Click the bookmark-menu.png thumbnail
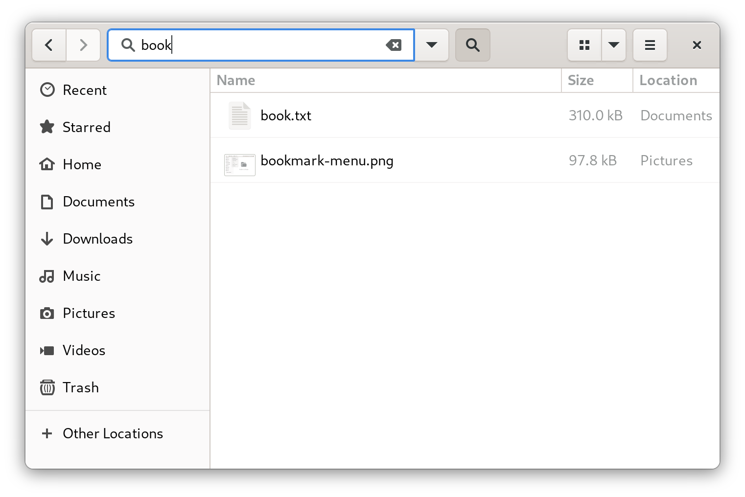Viewport: 745px width, 497px height. tap(240, 165)
